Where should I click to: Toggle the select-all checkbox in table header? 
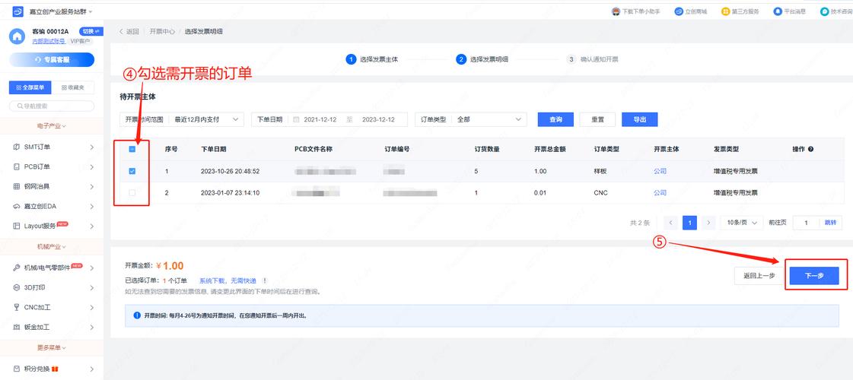[x=132, y=149]
